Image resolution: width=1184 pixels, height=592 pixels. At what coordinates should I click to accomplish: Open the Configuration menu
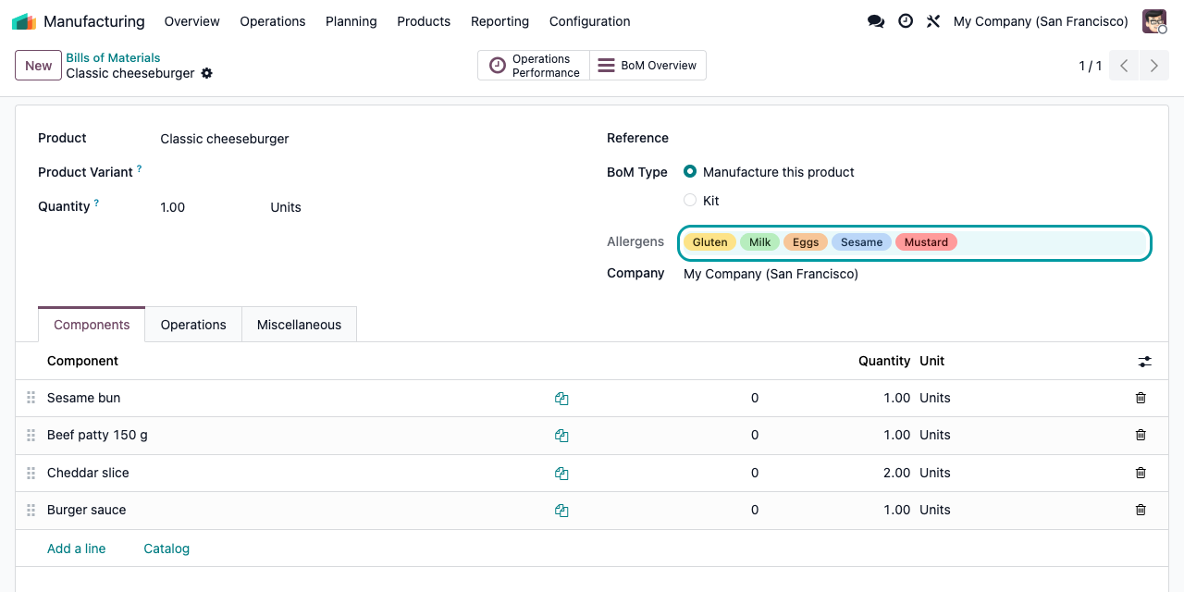pos(590,21)
